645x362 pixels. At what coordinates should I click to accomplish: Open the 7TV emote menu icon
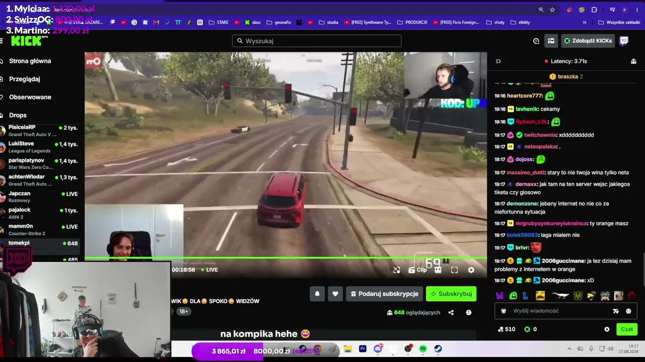[615, 311]
